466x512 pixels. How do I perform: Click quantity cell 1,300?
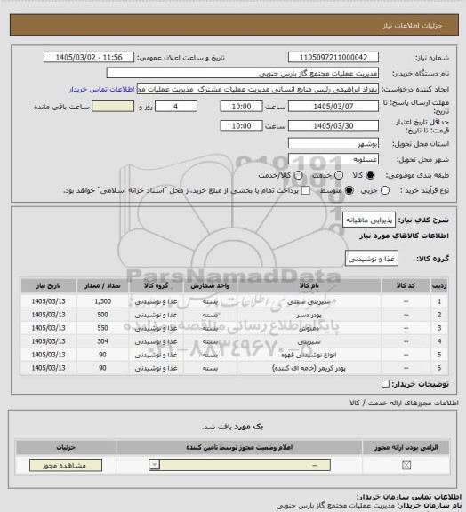click(x=102, y=301)
